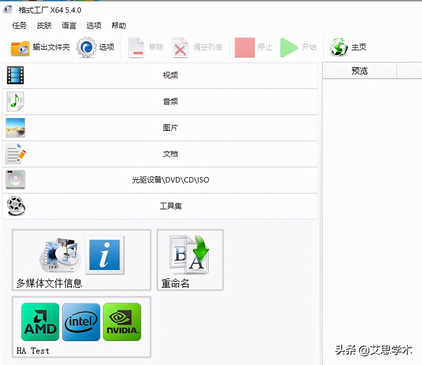
Task: Switch to the 预览 preview tab
Action: 359,71
